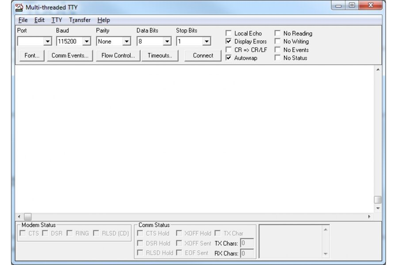Disable Autowrap
397x265 pixels.
point(228,57)
